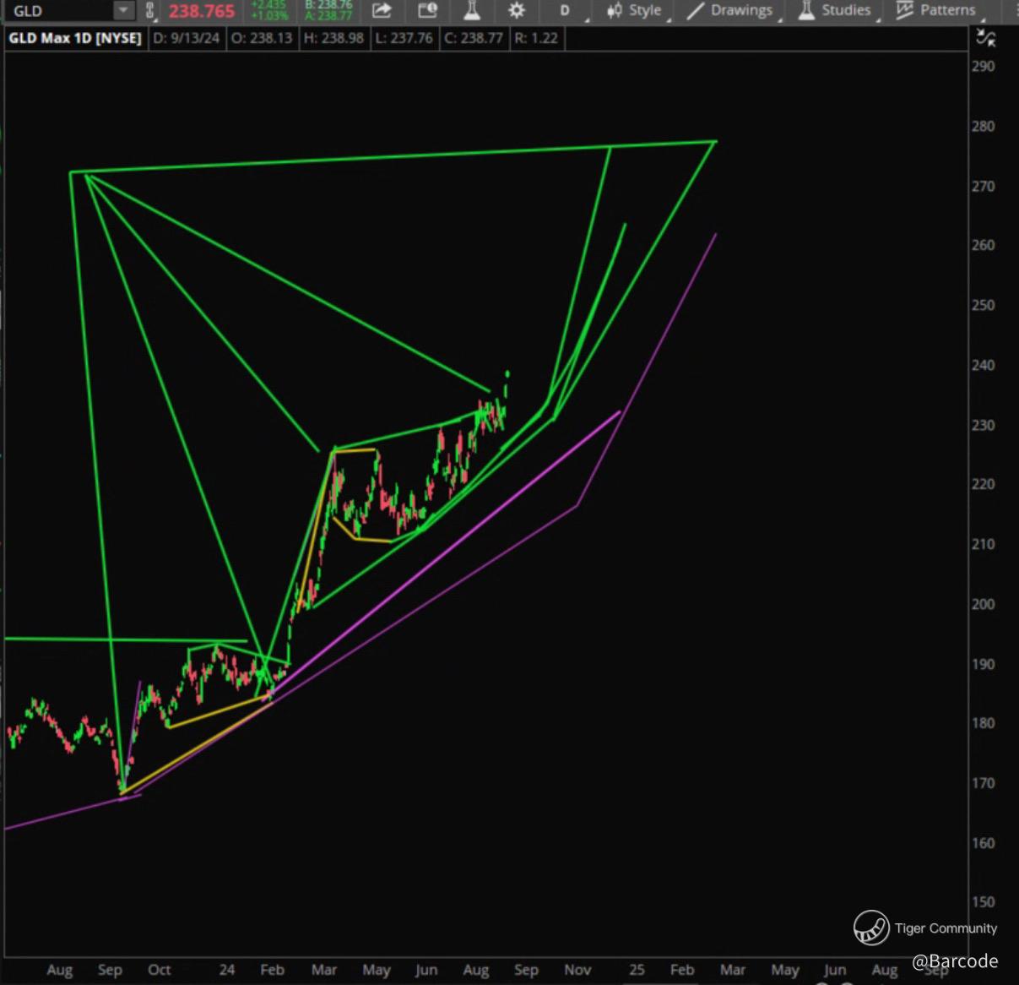The image size is (1019, 985).
Task: Click the 290 price axis label
Action: tap(984, 66)
